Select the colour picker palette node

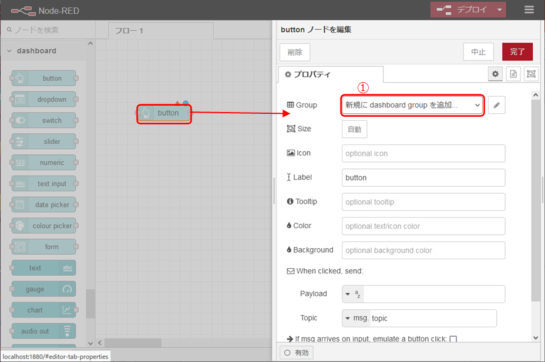[x=43, y=226]
